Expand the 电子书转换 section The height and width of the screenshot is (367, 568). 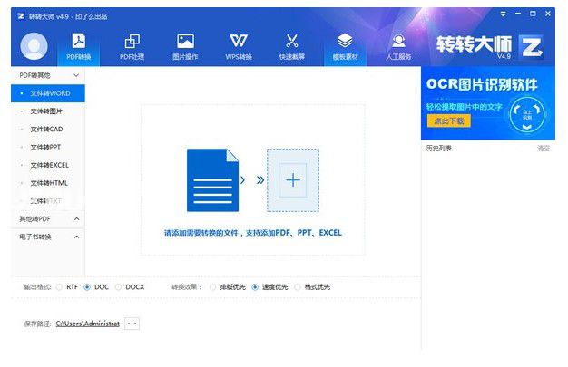tap(48, 237)
